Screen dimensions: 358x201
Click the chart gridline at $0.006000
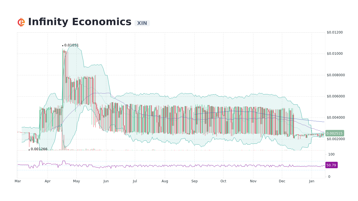[168, 96]
